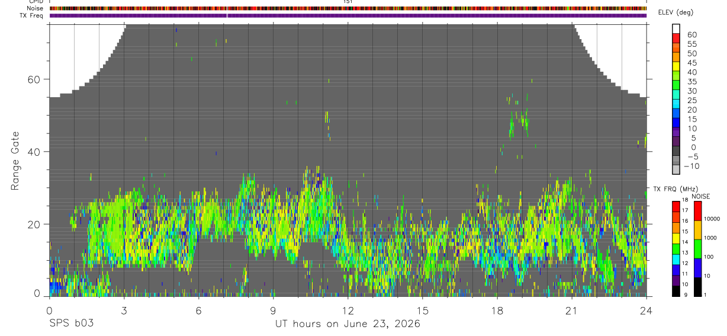Select the 21 tick label on time axis
727x336 pixels.
click(572, 310)
